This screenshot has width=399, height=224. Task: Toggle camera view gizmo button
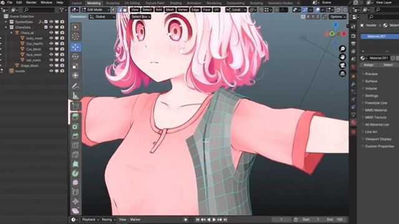click(342, 65)
